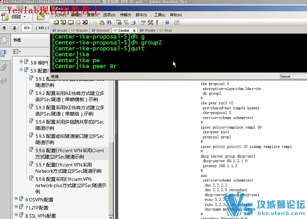Open the 查看(V) menu
Viewport: 307px width, 219px height.
92,15
